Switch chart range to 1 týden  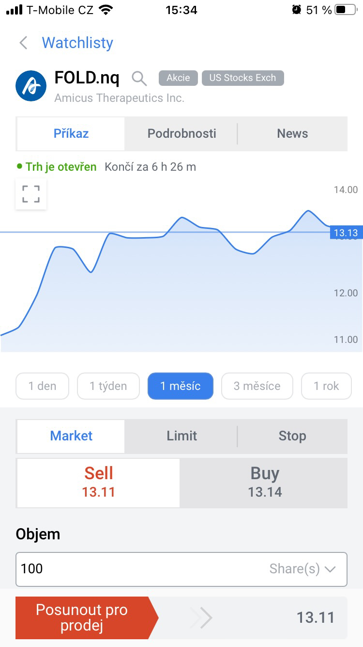tap(108, 386)
